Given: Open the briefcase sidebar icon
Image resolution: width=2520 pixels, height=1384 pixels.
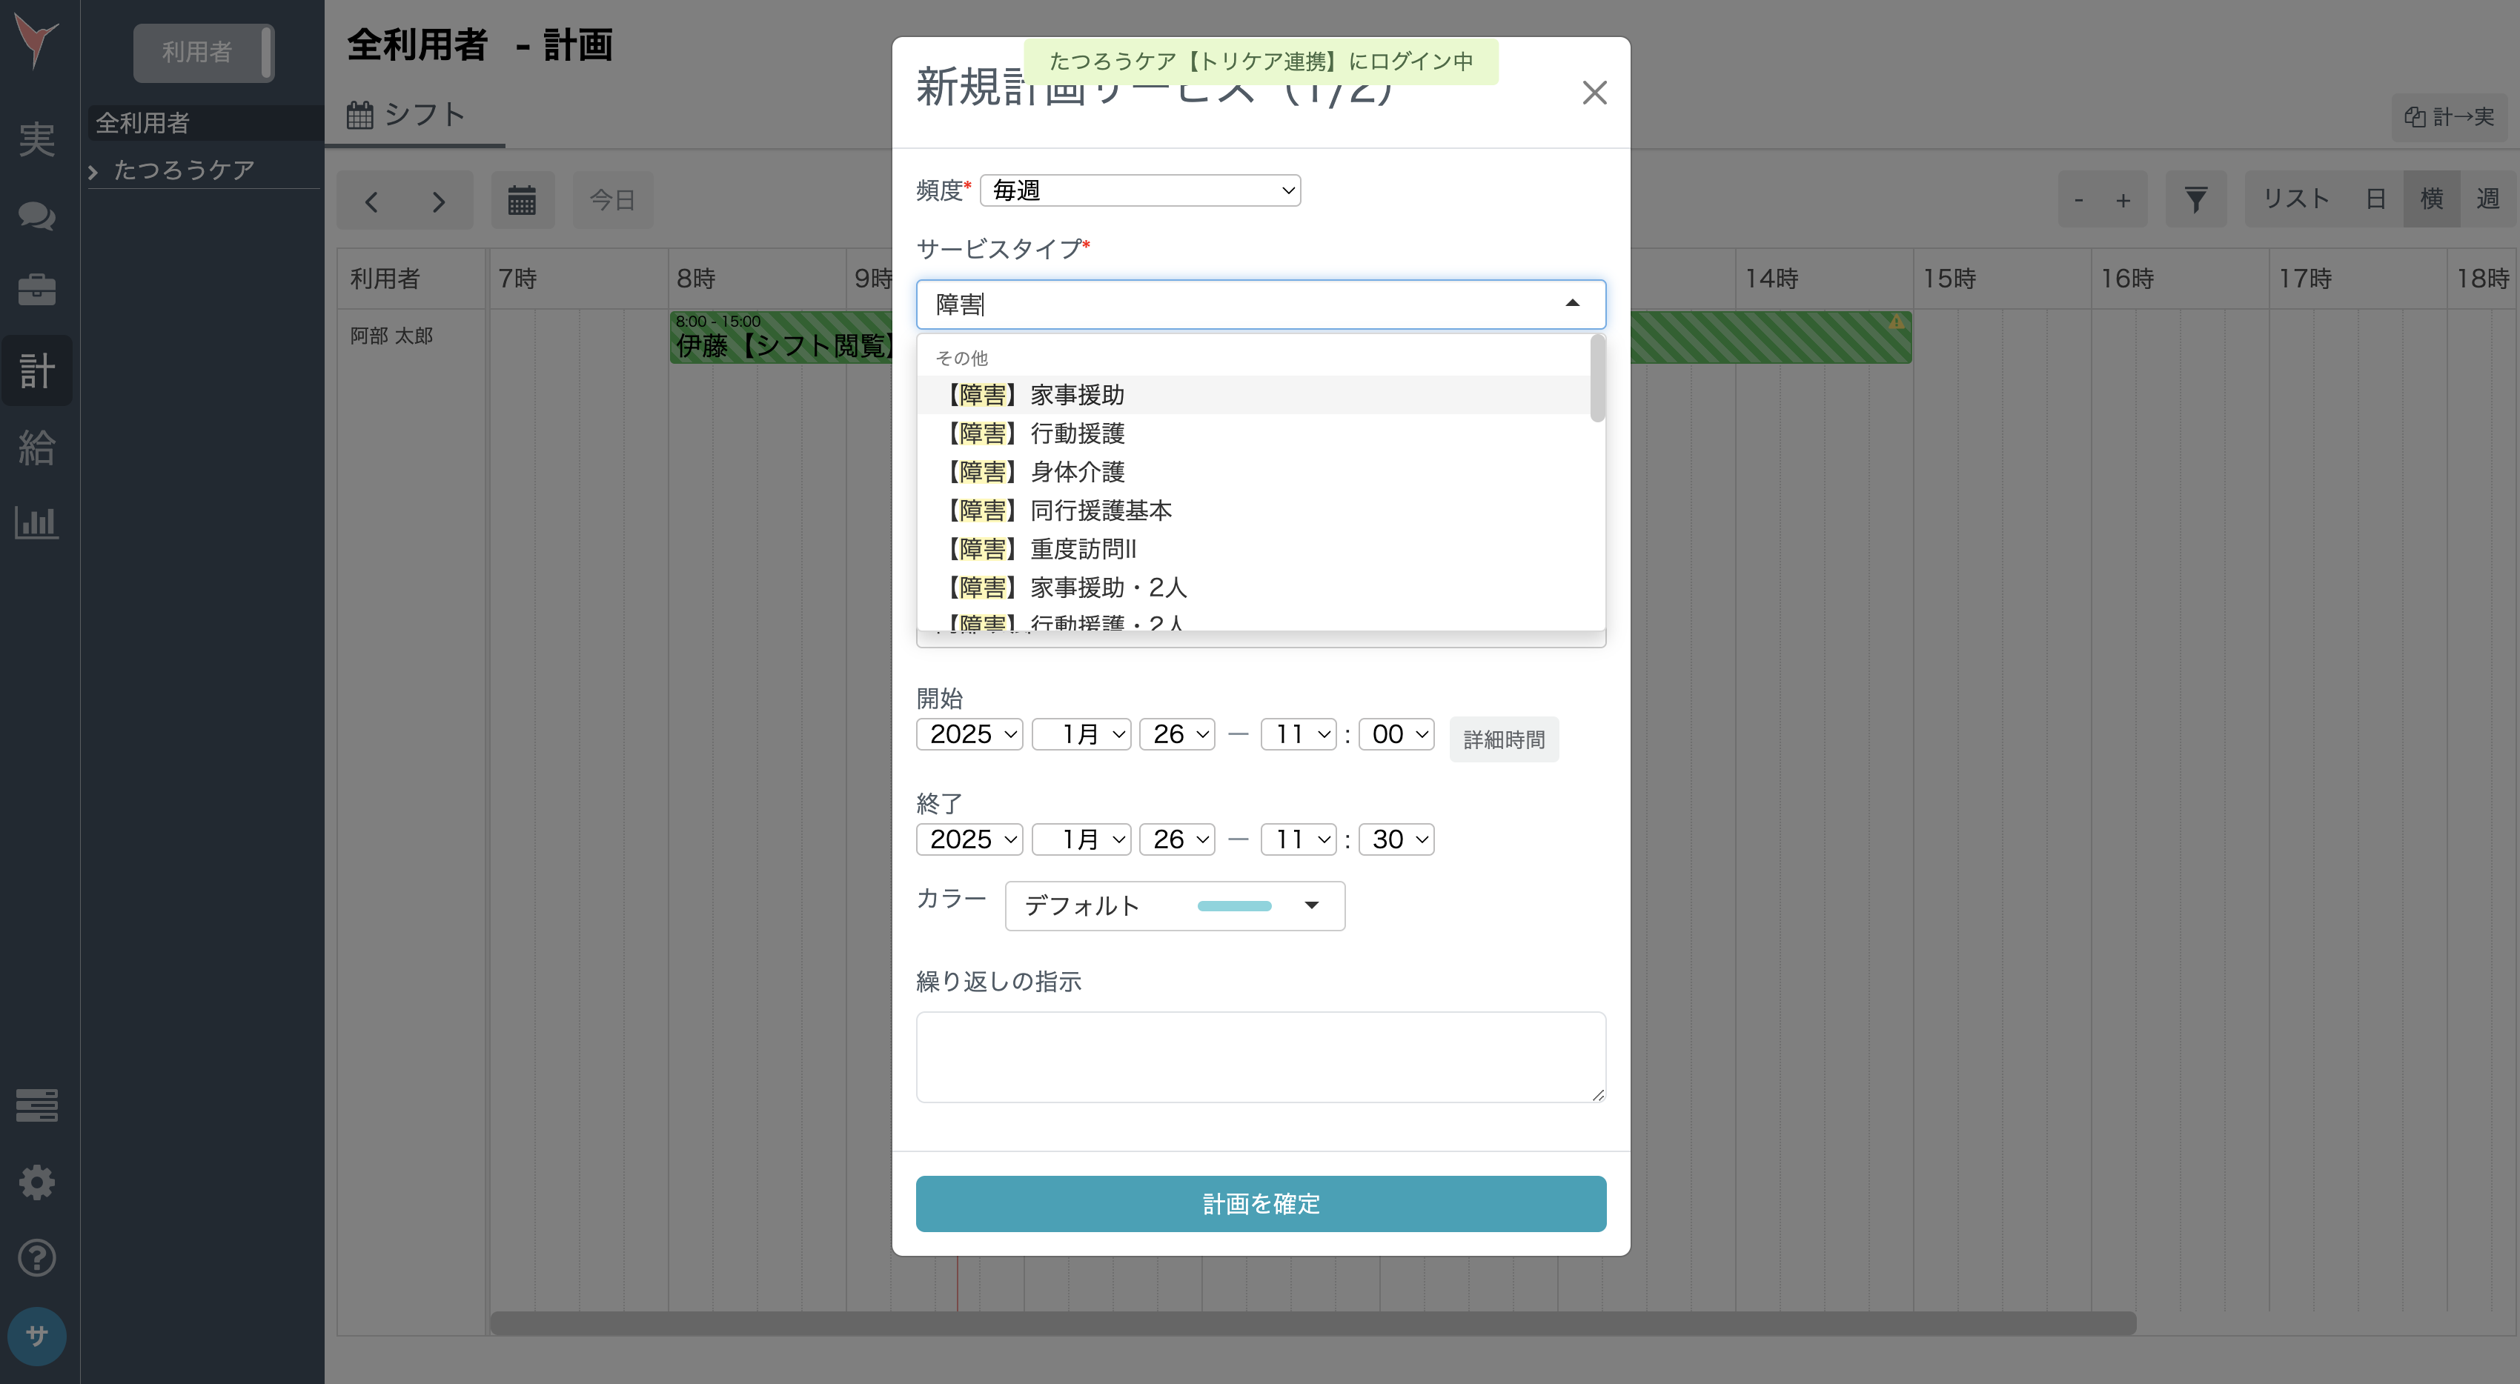Looking at the screenshot, I should coord(36,290).
